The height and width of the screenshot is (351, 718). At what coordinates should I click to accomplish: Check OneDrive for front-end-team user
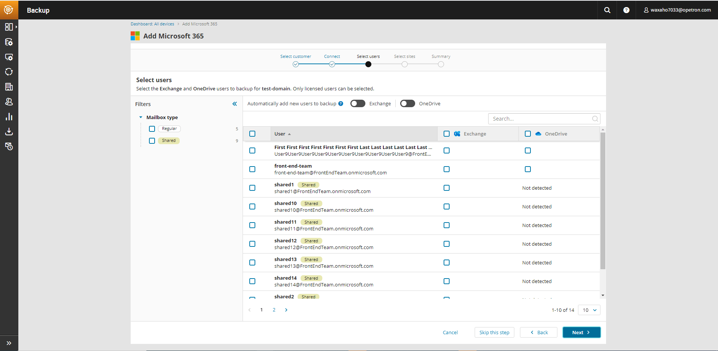click(x=528, y=169)
